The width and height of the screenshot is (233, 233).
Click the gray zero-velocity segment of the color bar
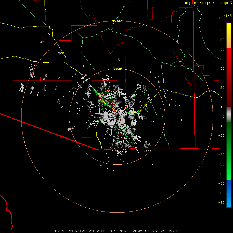point(229,115)
